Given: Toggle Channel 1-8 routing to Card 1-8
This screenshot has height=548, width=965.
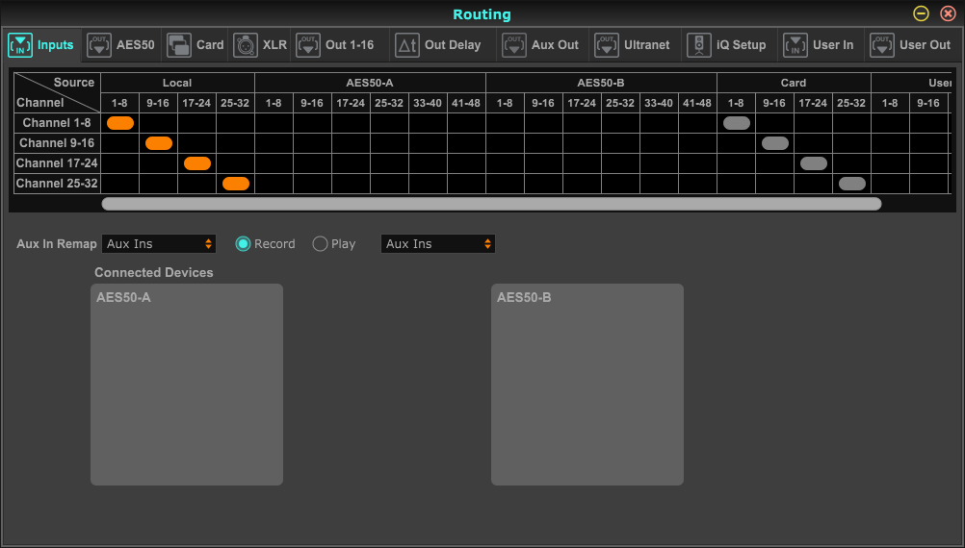Looking at the screenshot, I should coord(737,123).
